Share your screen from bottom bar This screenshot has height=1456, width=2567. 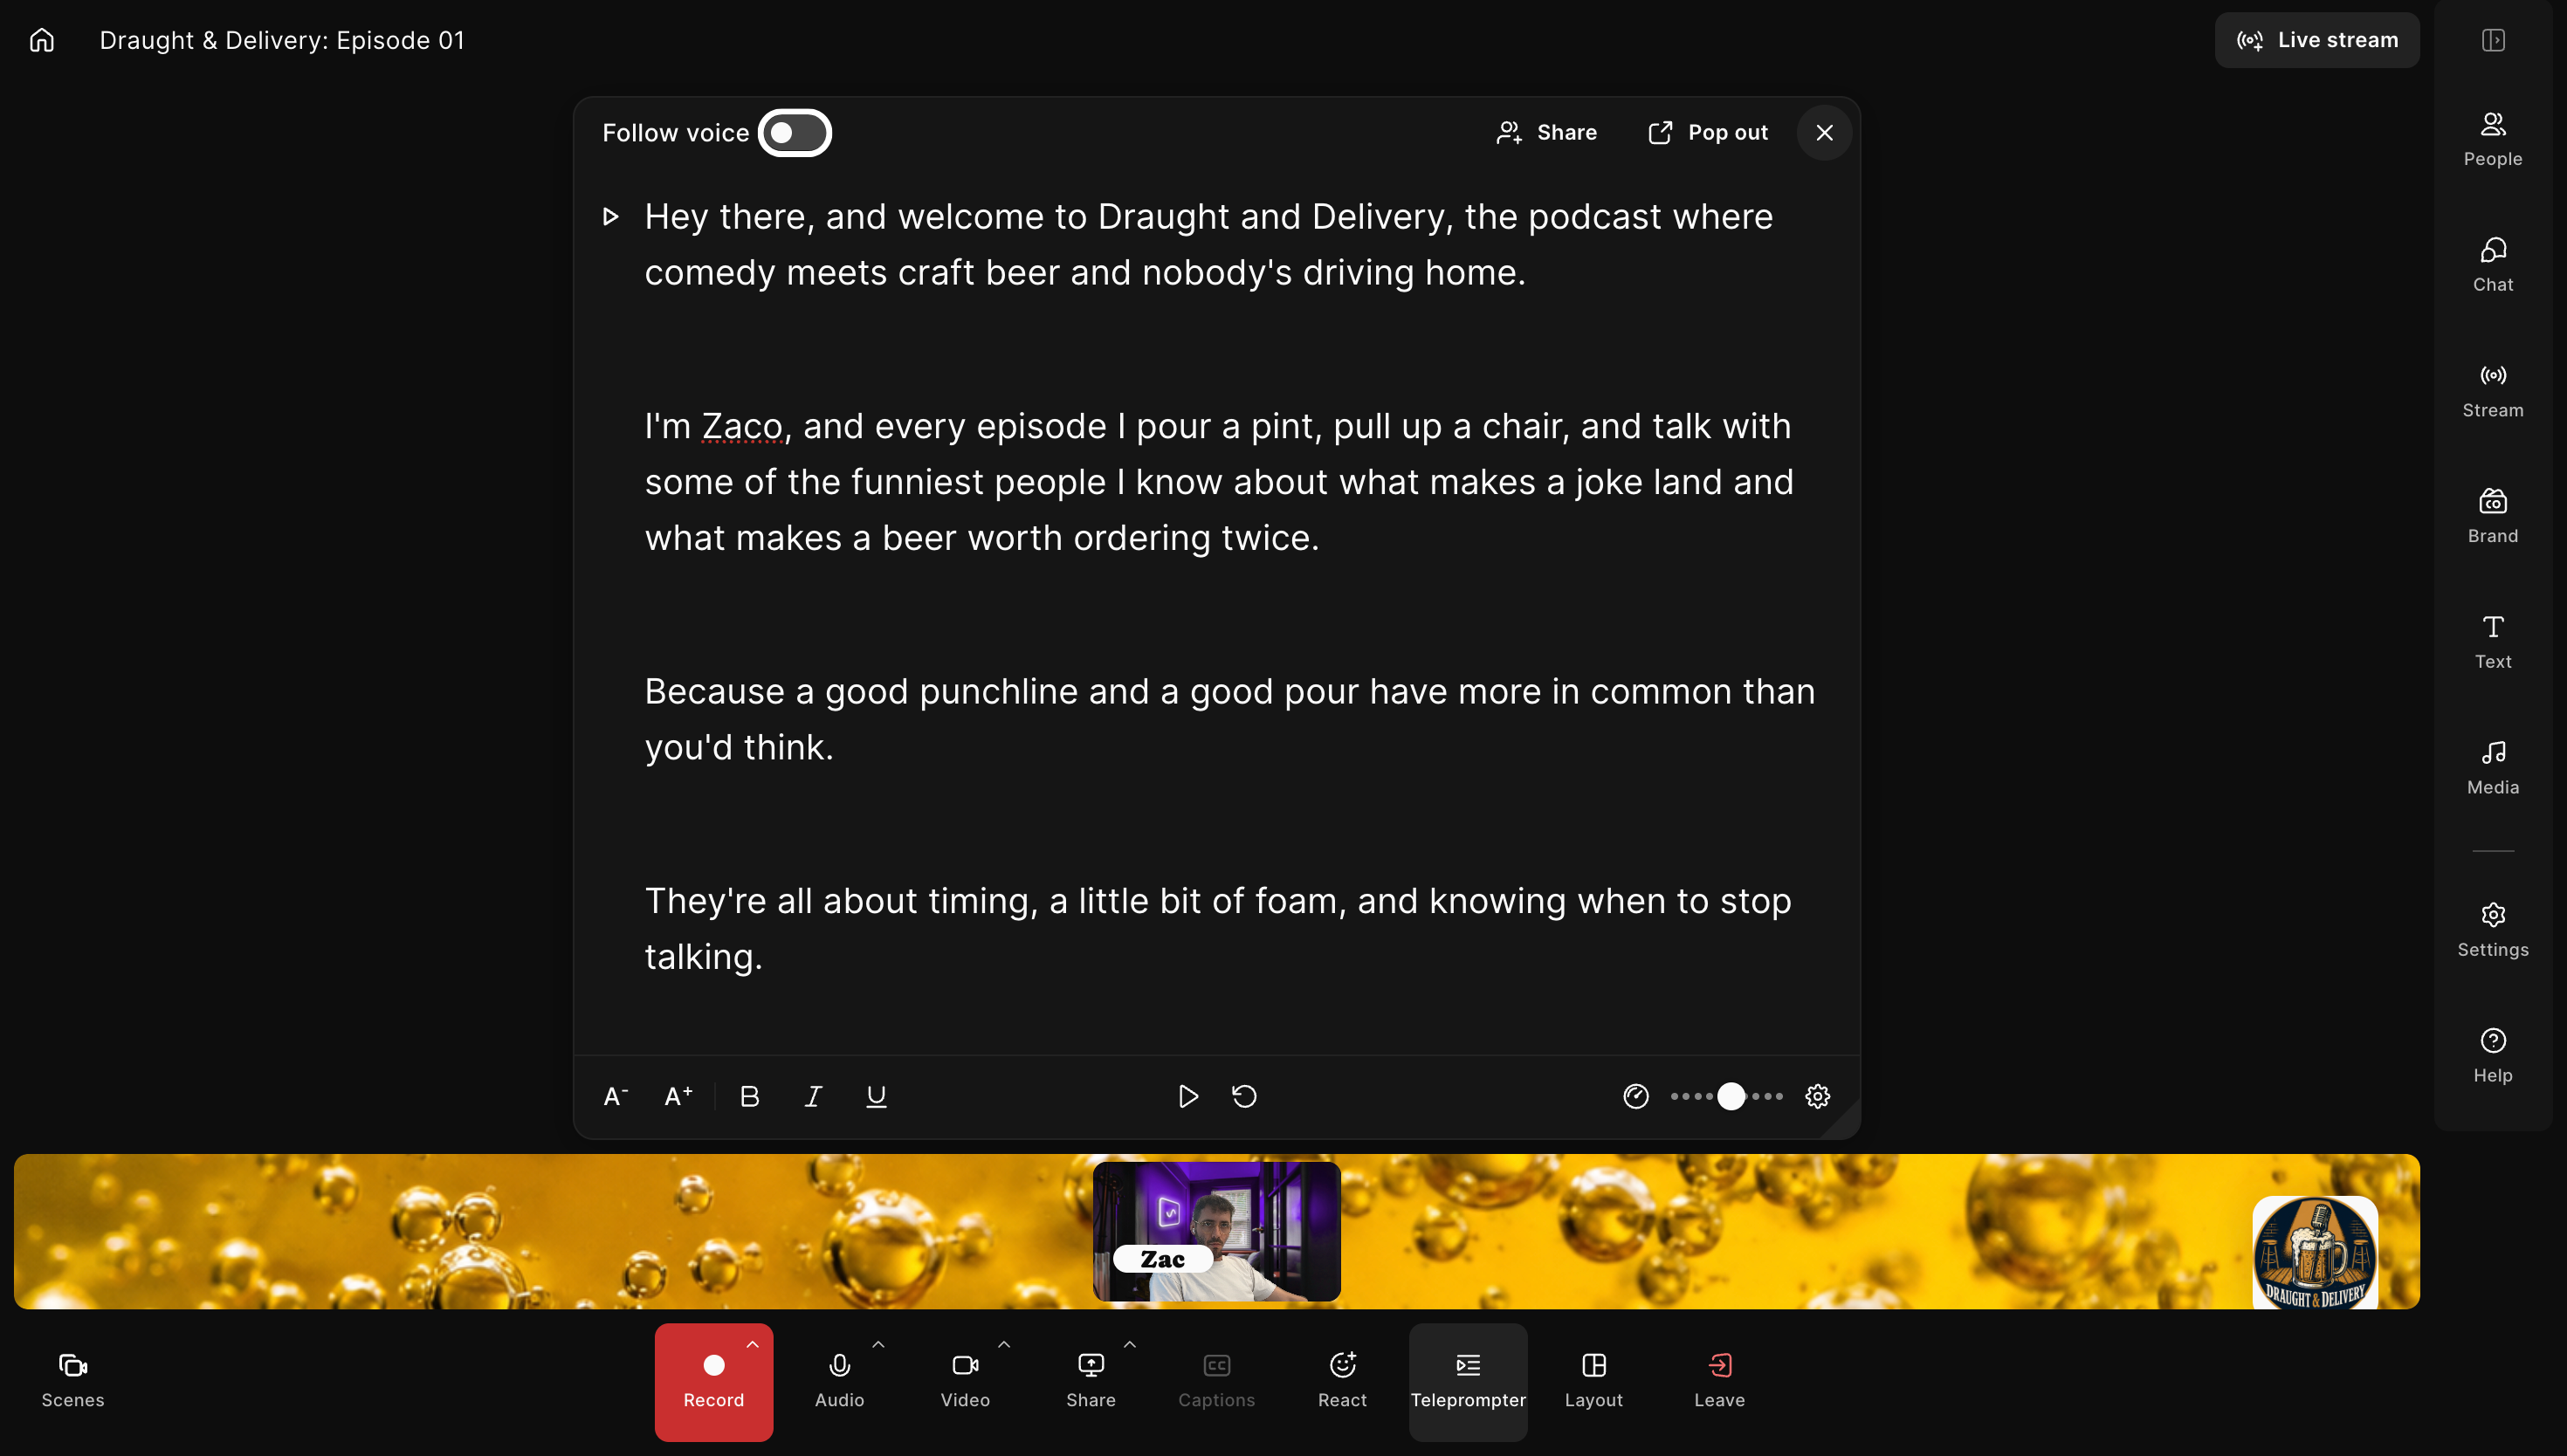(1090, 1381)
